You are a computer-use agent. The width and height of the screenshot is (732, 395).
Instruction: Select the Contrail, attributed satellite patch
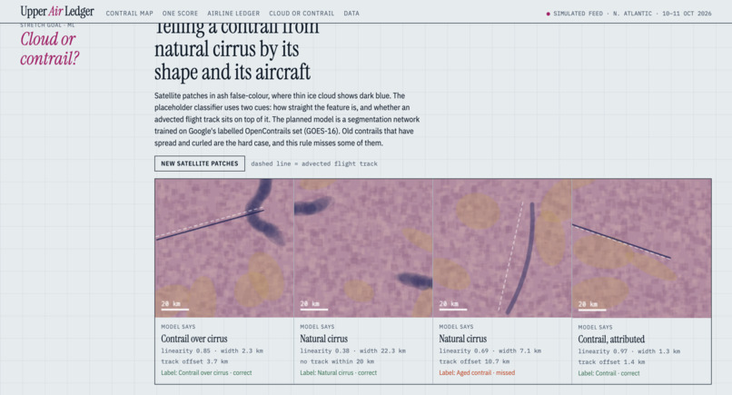coord(641,248)
